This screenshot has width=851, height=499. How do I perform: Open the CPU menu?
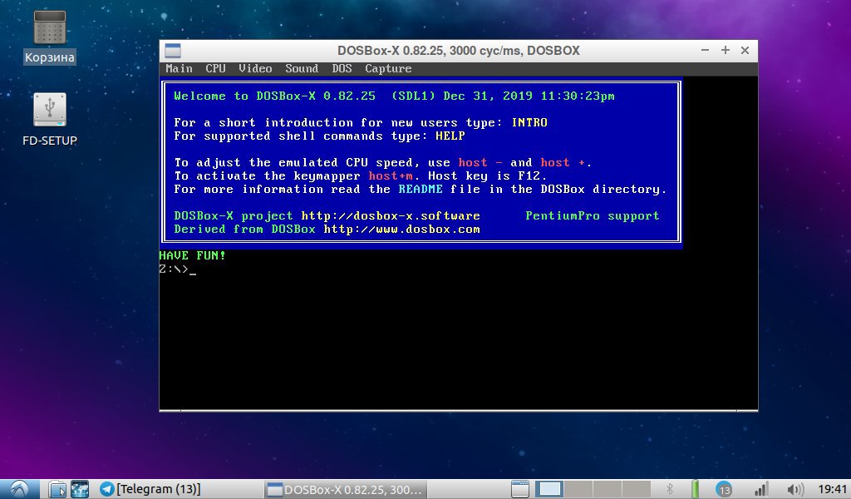point(215,68)
